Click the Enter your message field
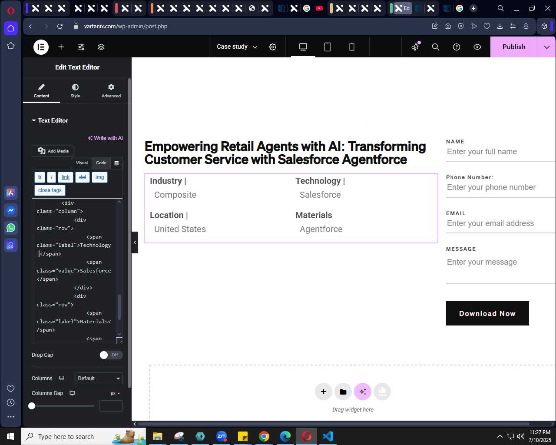Image resolution: width=556 pixels, height=445 pixels. [x=500, y=269]
